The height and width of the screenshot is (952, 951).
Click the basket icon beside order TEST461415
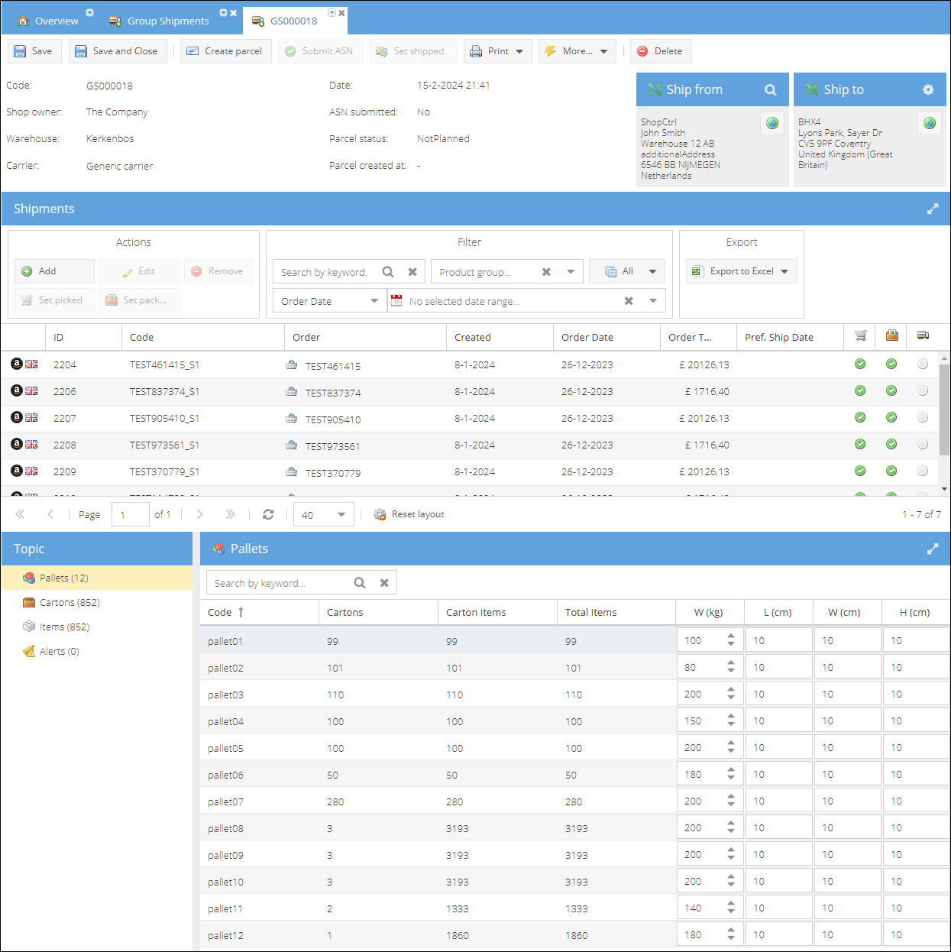[x=291, y=364]
